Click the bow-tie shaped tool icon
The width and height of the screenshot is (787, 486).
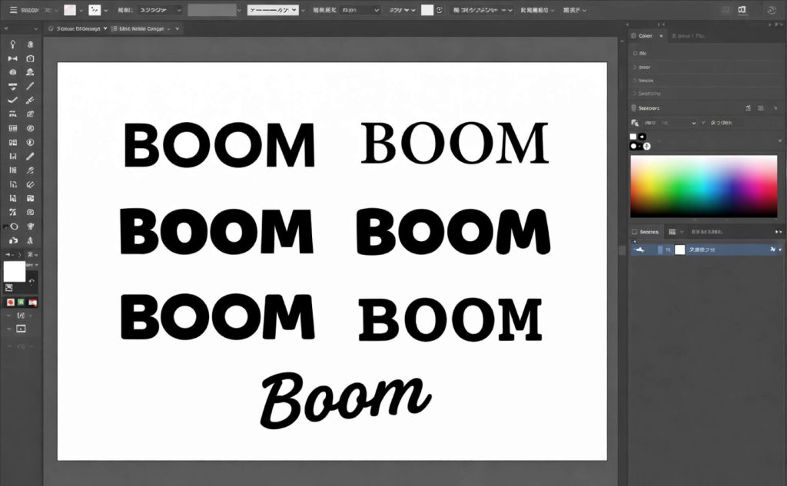13,58
